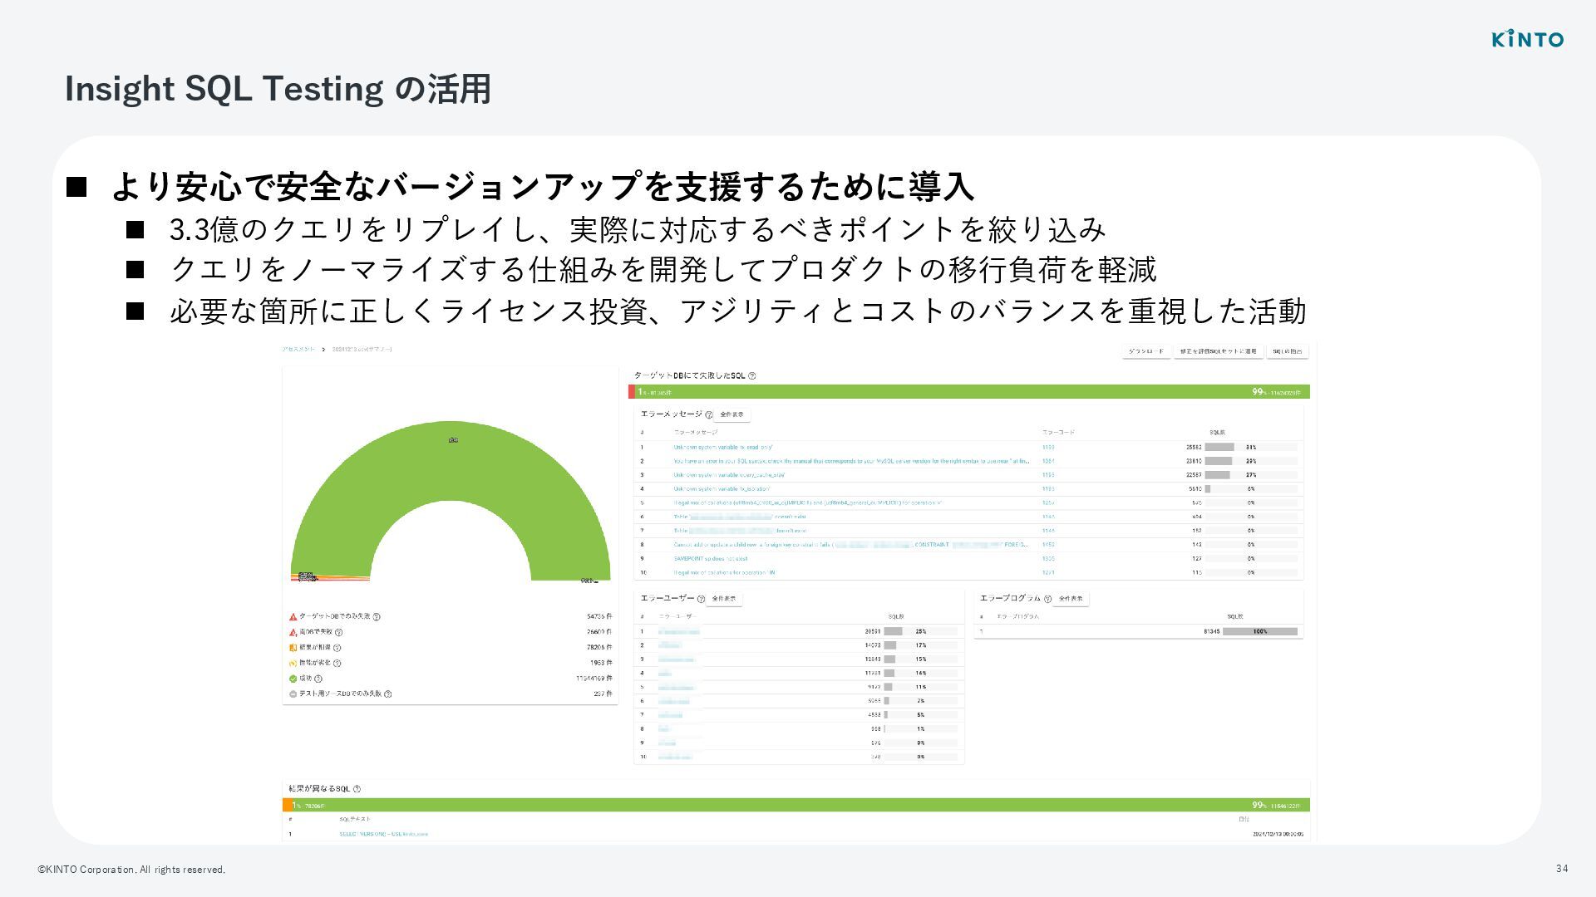Click the SQL数 column header in エラーユーザー table
The height and width of the screenshot is (897, 1596).
895,617
